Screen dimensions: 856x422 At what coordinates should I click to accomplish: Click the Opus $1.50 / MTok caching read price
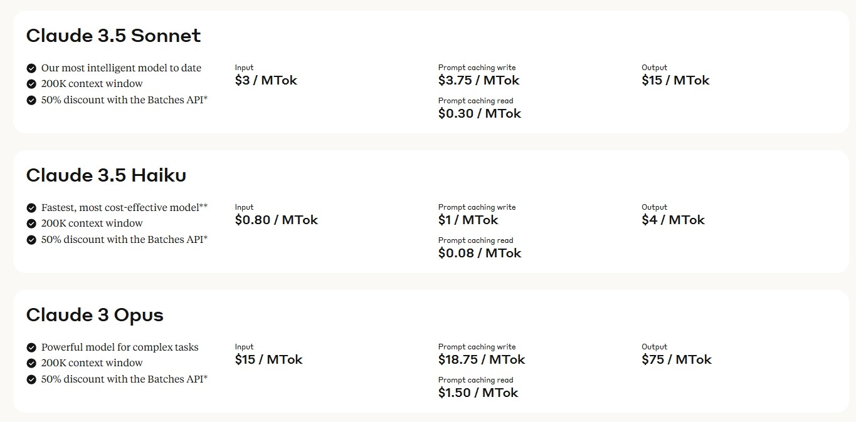[478, 393]
